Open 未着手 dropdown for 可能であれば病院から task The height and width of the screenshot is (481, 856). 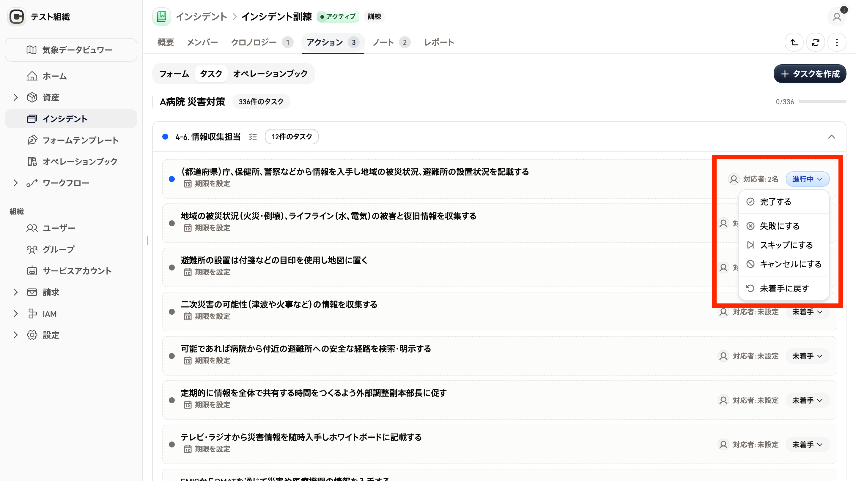tap(808, 356)
